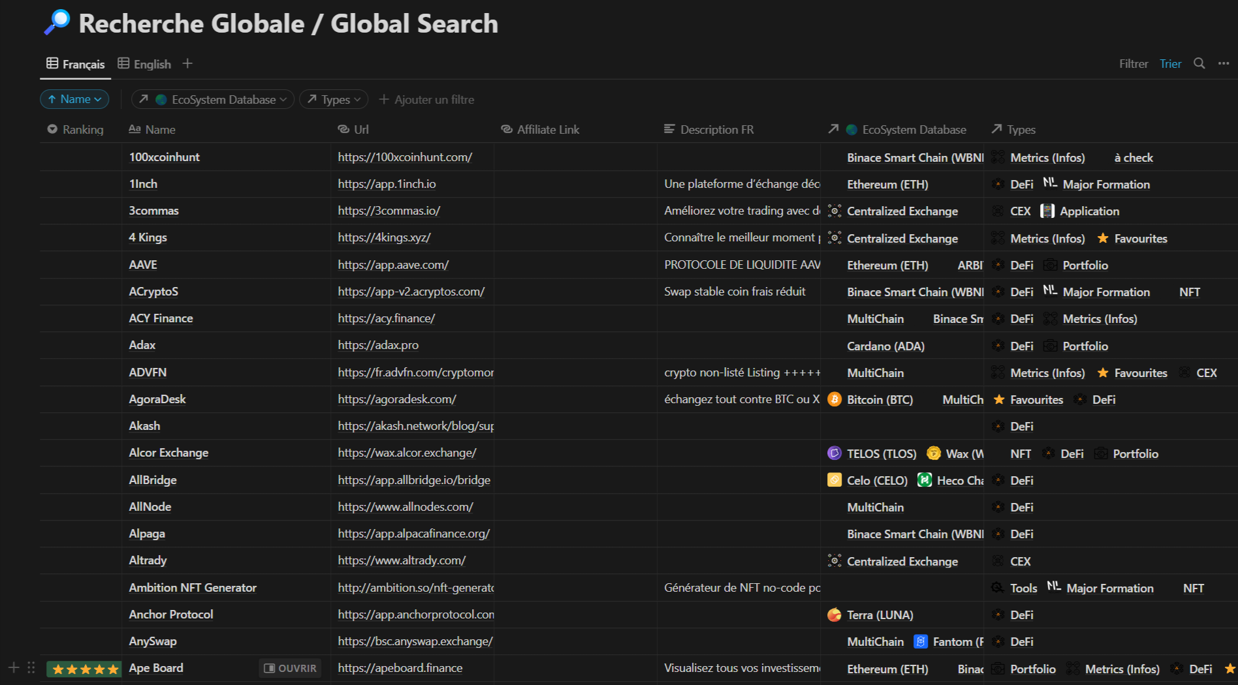The width and height of the screenshot is (1238, 685).
Task: Click the TELOS (TLOS) purple icon
Action: click(x=834, y=453)
